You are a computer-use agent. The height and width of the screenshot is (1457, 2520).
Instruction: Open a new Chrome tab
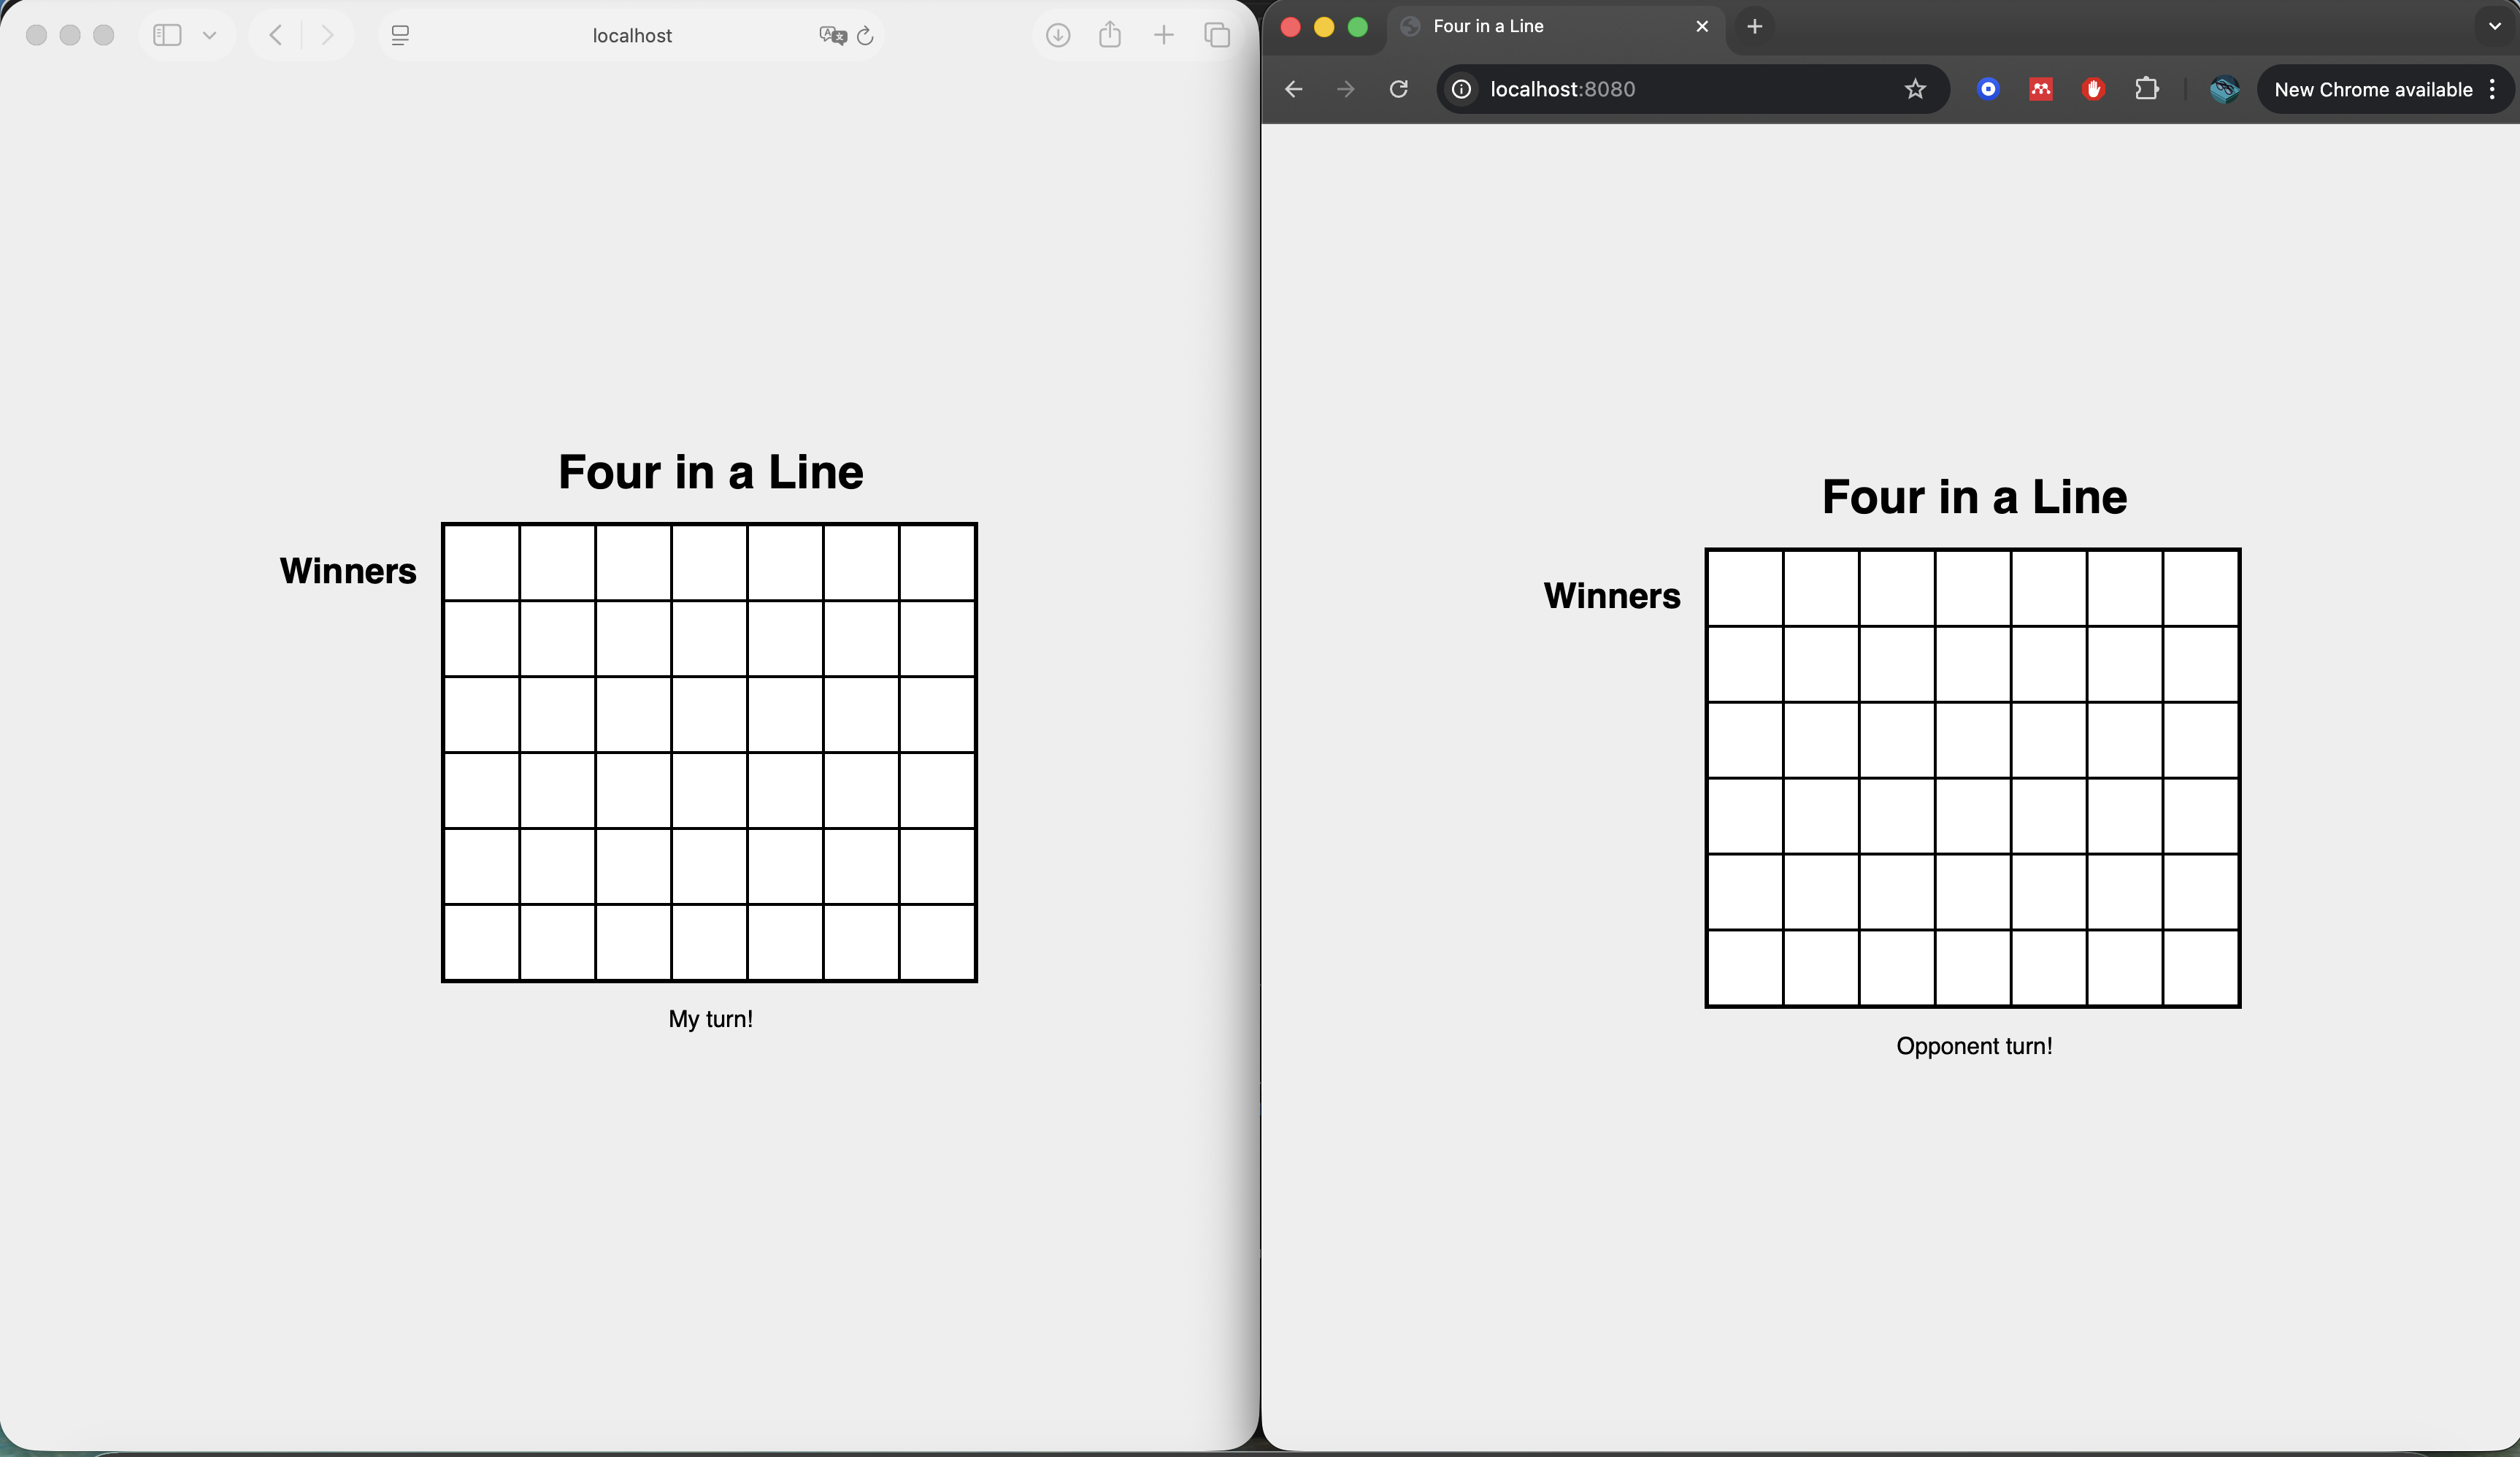tap(1755, 27)
